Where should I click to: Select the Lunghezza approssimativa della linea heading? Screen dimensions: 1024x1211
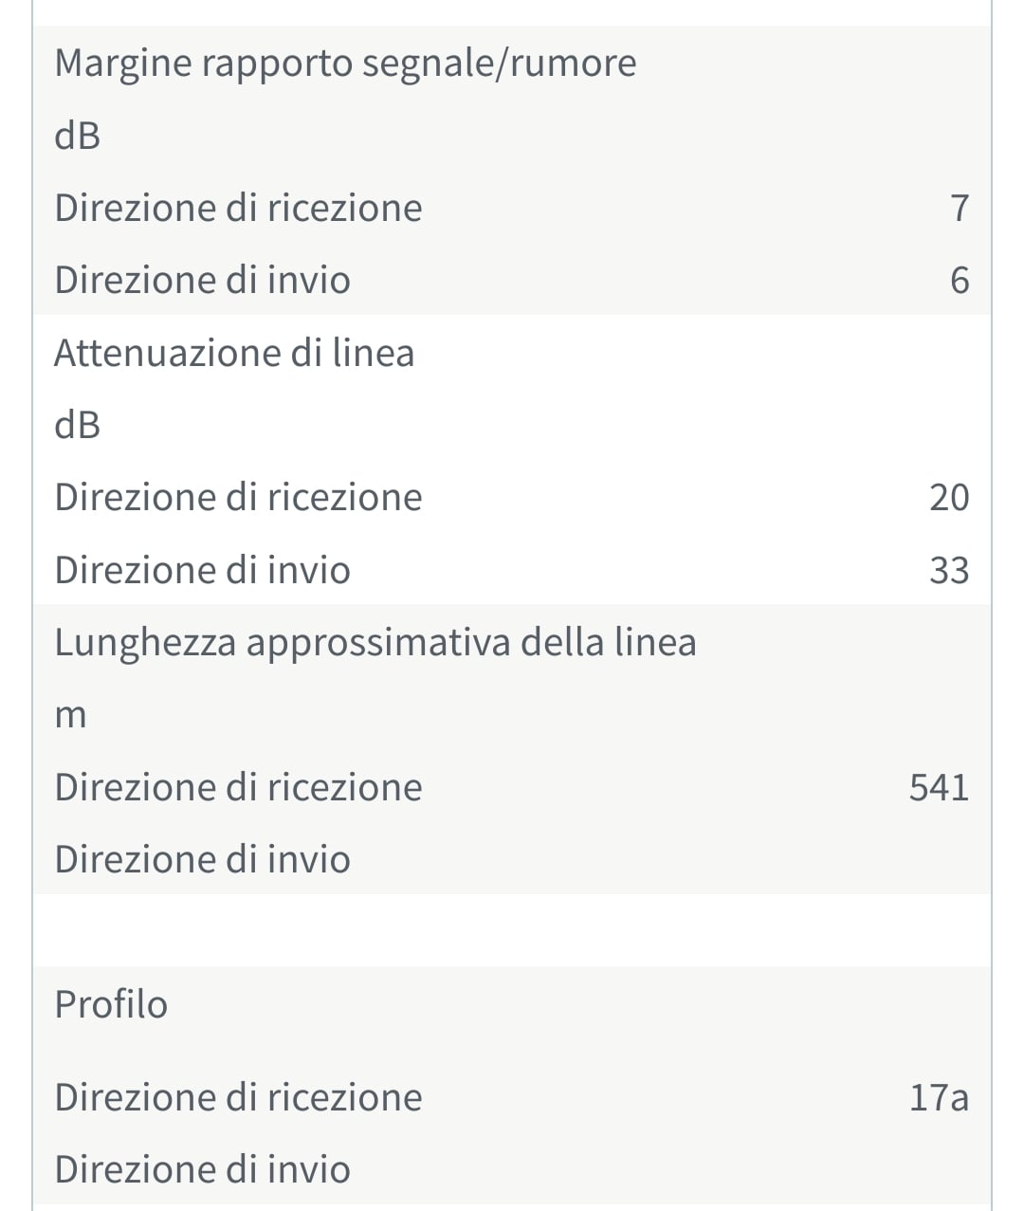coord(375,643)
